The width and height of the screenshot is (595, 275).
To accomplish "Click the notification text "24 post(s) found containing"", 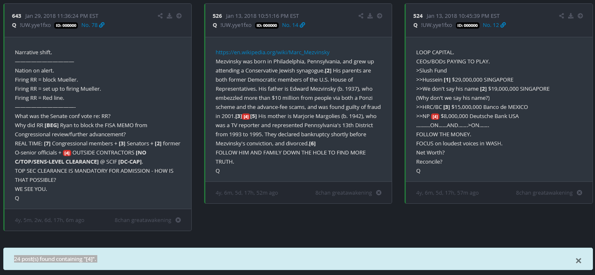I will pyautogui.click(x=48, y=259).
